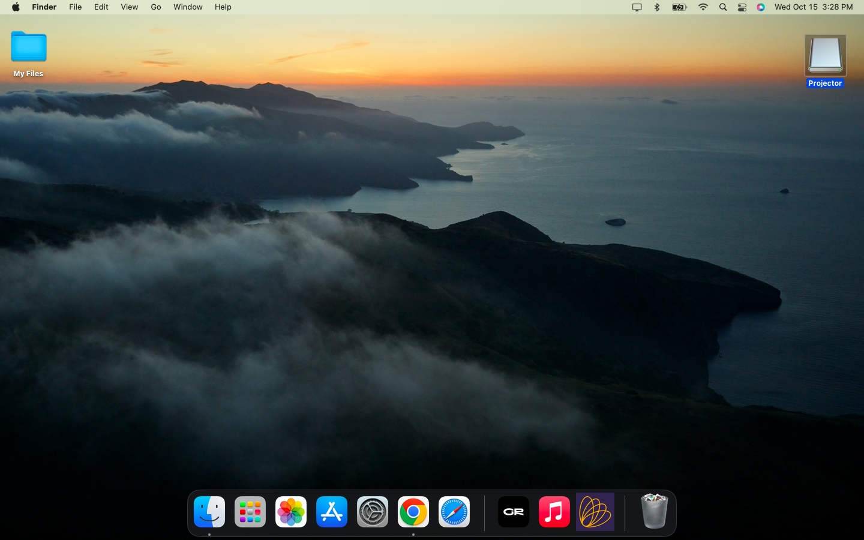Open the File menu

tap(75, 7)
